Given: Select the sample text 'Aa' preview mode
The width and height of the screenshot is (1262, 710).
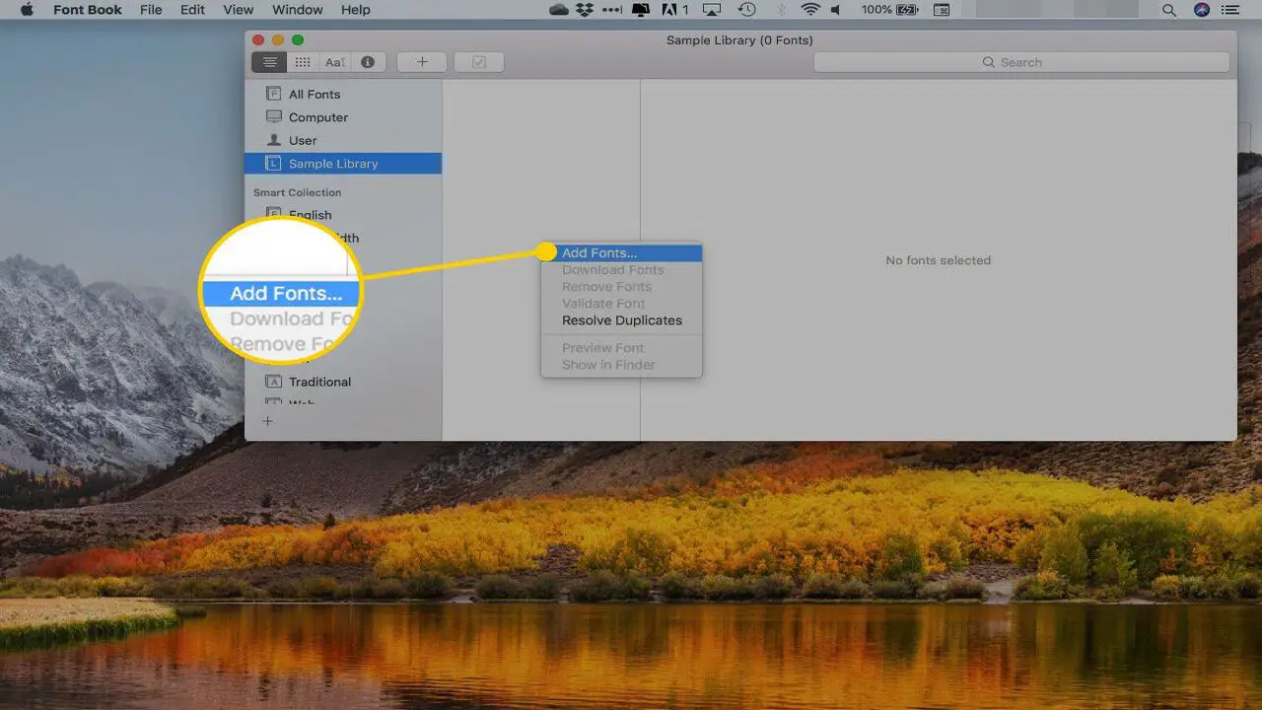Looking at the screenshot, I should tap(335, 62).
